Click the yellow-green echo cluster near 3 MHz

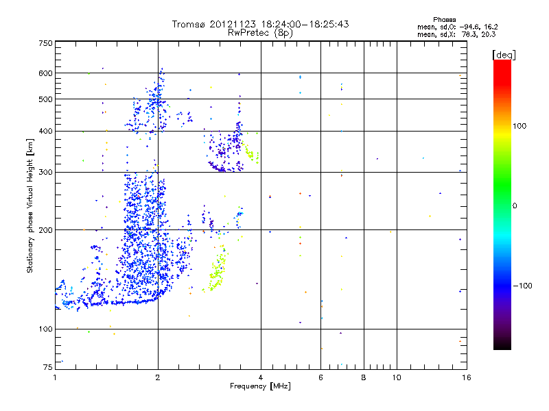click(x=216, y=270)
